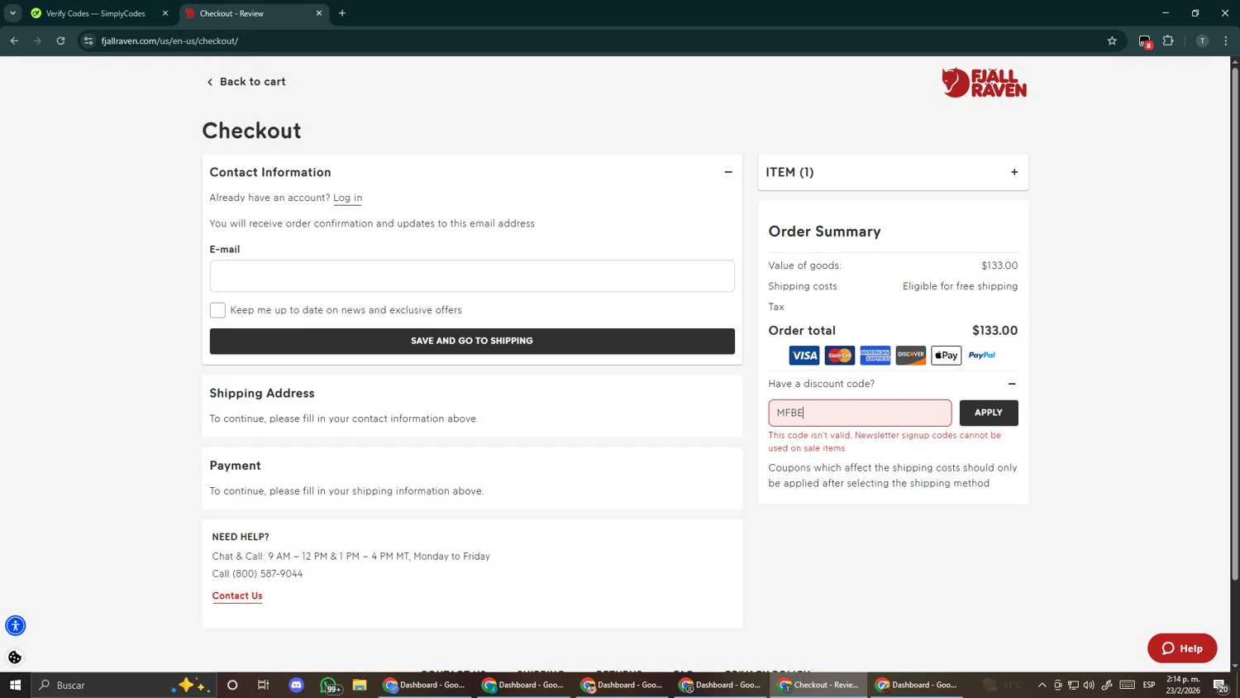This screenshot has height=698, width=1240.
Task: Switch to Checkout - Review taskbar window
Action: [x=818, y=685]
